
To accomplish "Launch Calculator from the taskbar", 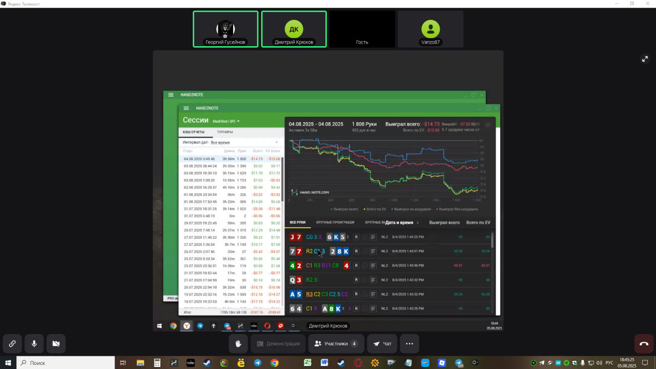I will (157, 363).
